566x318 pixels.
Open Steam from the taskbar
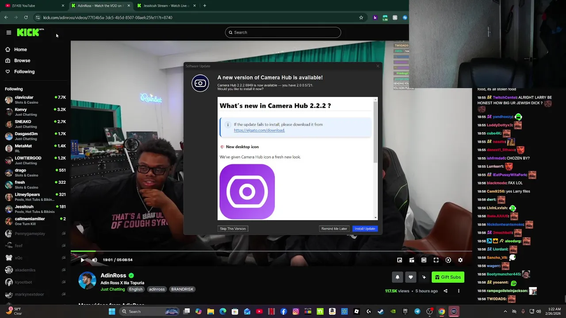coord(381,311)
